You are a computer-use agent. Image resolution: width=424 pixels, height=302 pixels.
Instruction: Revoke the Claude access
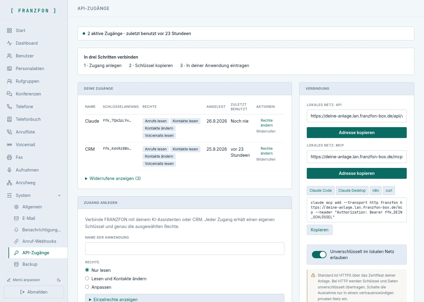tap(266, 131)
